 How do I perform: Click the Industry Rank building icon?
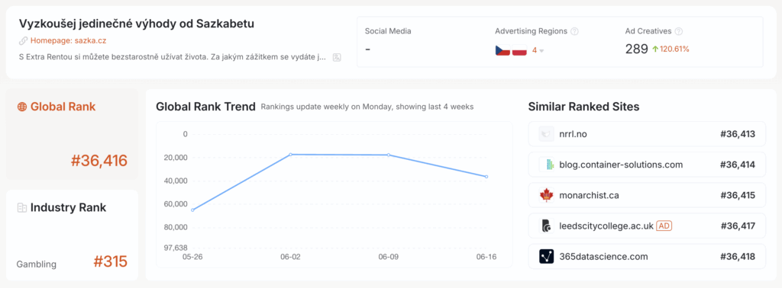(x=22, y=207)
